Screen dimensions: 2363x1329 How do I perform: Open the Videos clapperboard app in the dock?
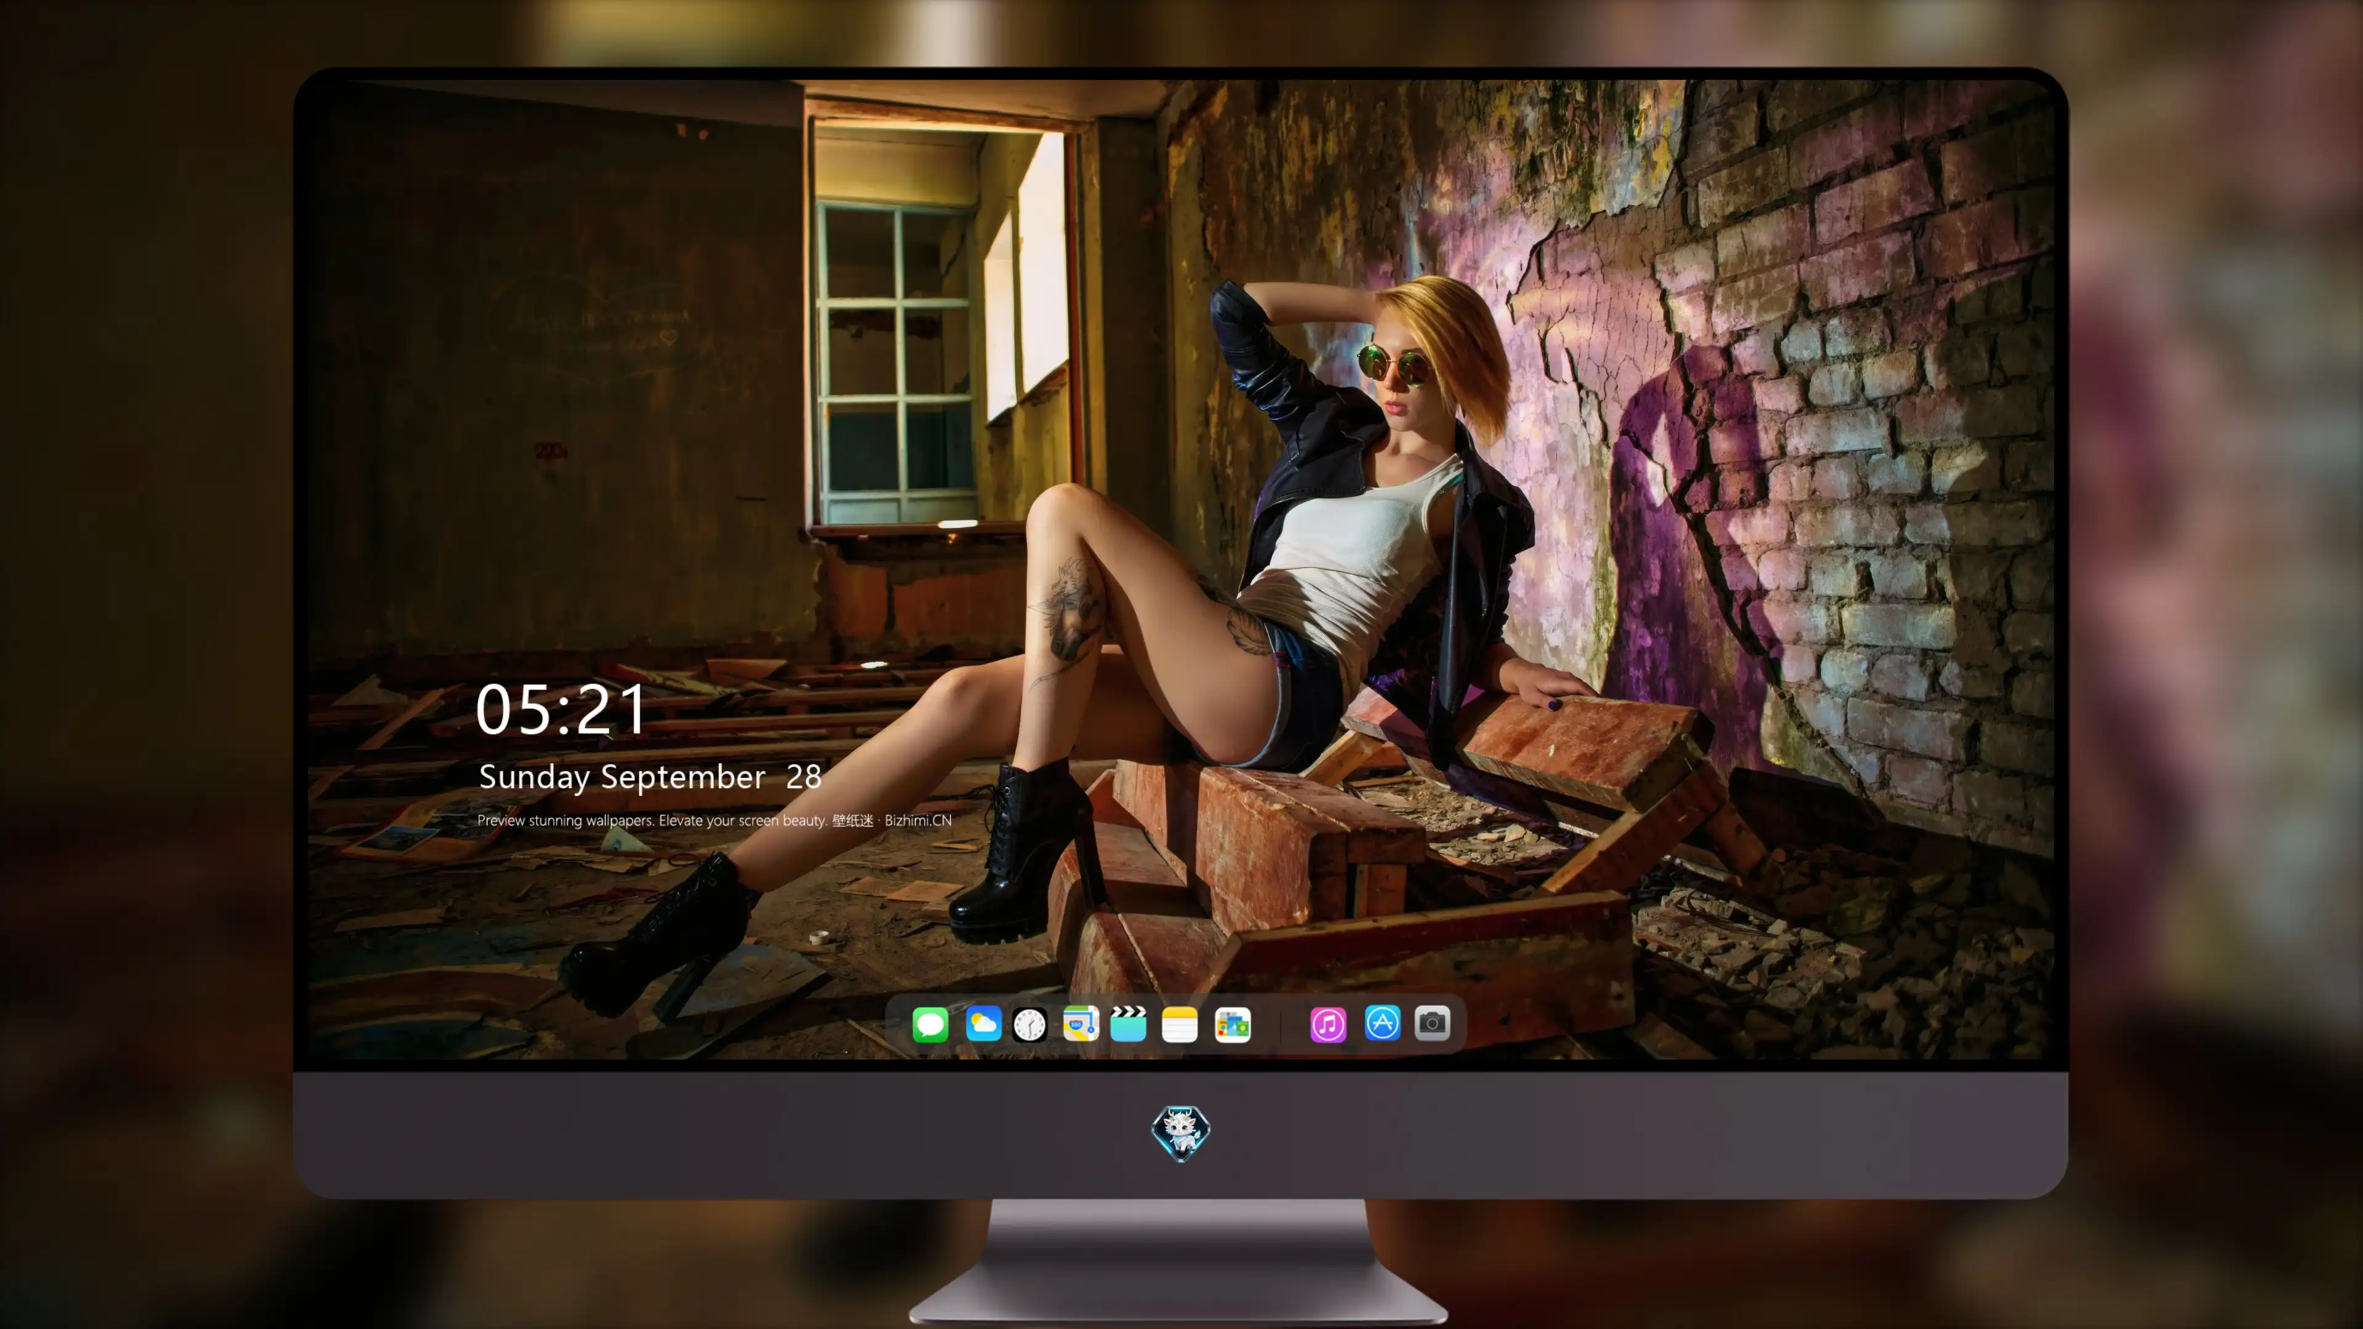[1129, 1024]
